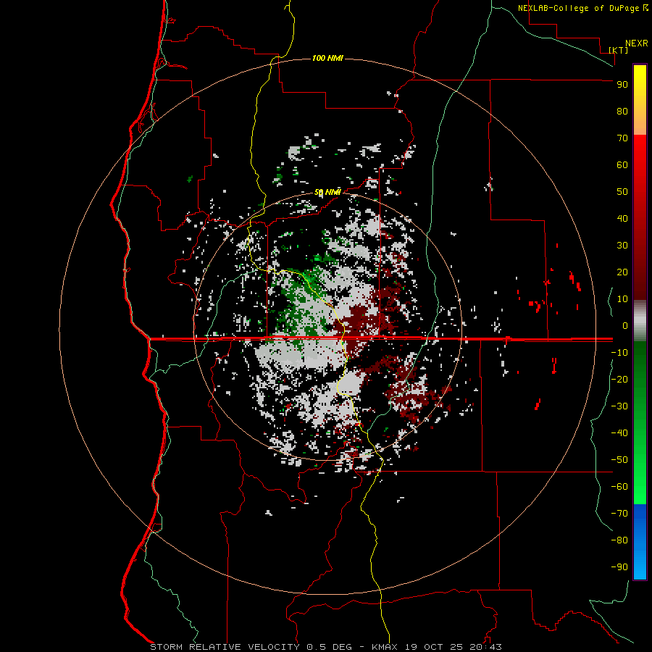Click the 20:43 time stamp
652x652 pixels.
(485, 647)
